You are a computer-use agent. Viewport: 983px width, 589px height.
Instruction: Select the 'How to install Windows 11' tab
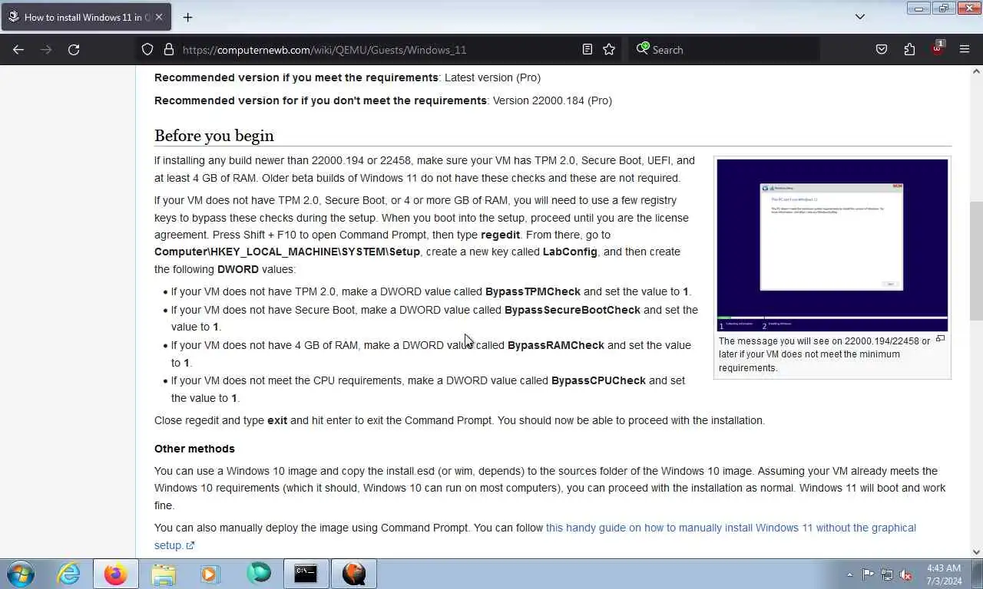86,17
